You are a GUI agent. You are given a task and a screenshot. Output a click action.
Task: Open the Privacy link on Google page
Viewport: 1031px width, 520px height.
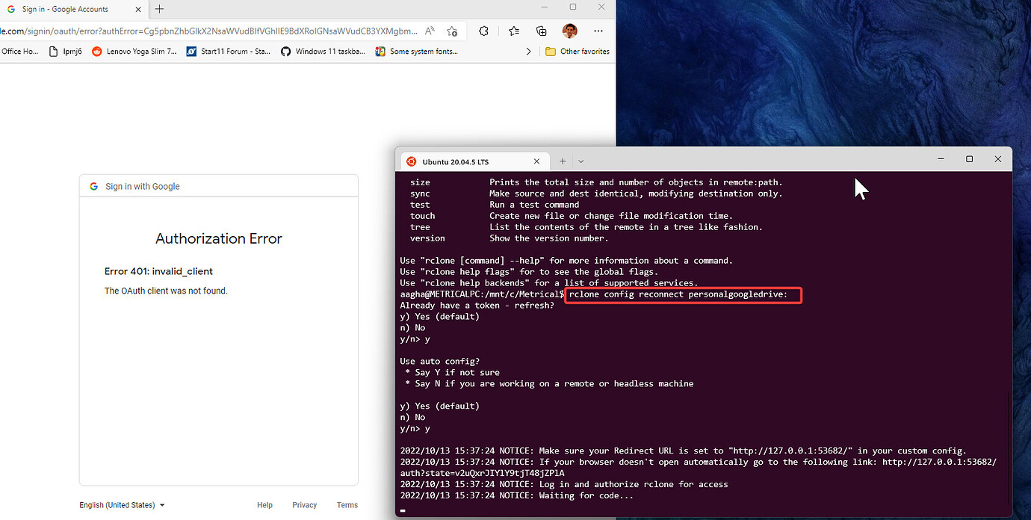pyautogui.click(x=305, y=505)
